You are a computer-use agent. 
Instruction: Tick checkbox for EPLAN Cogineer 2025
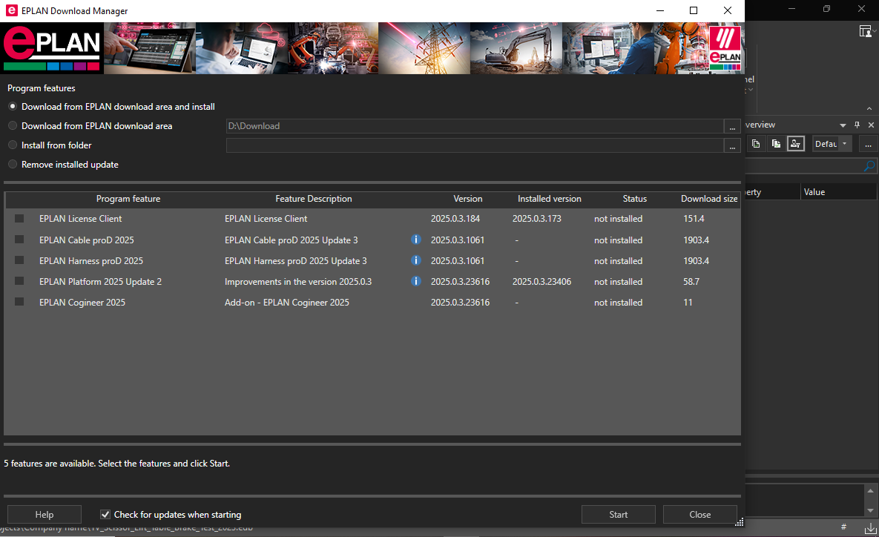point(19,302)
